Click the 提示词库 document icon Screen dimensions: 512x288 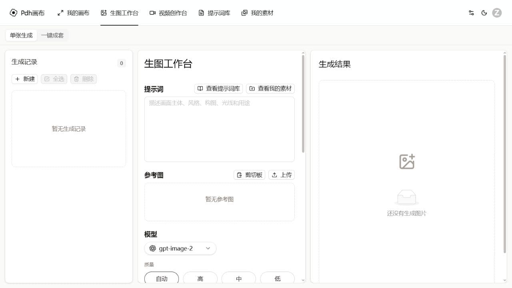point(201,13)
